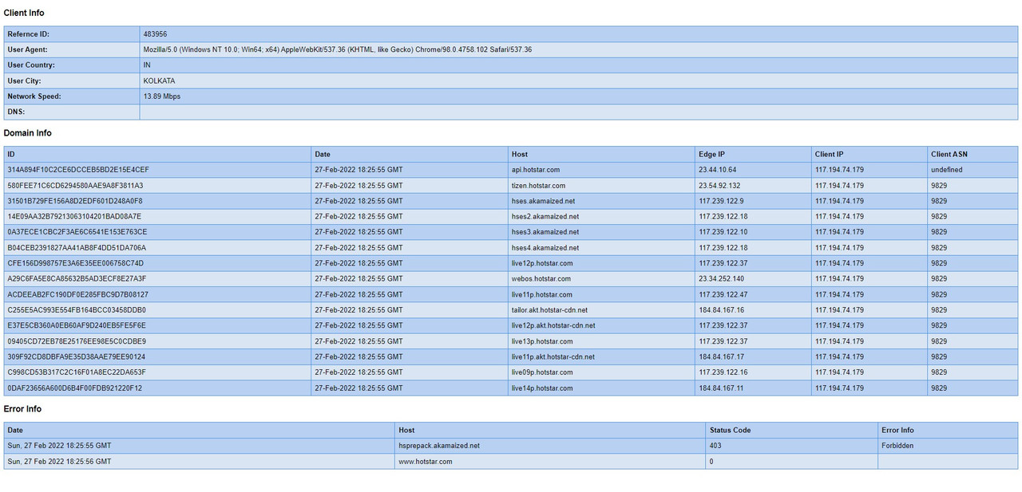
Task: Select the tizen.hotstar.com host entry
Action: pos(538,186)
